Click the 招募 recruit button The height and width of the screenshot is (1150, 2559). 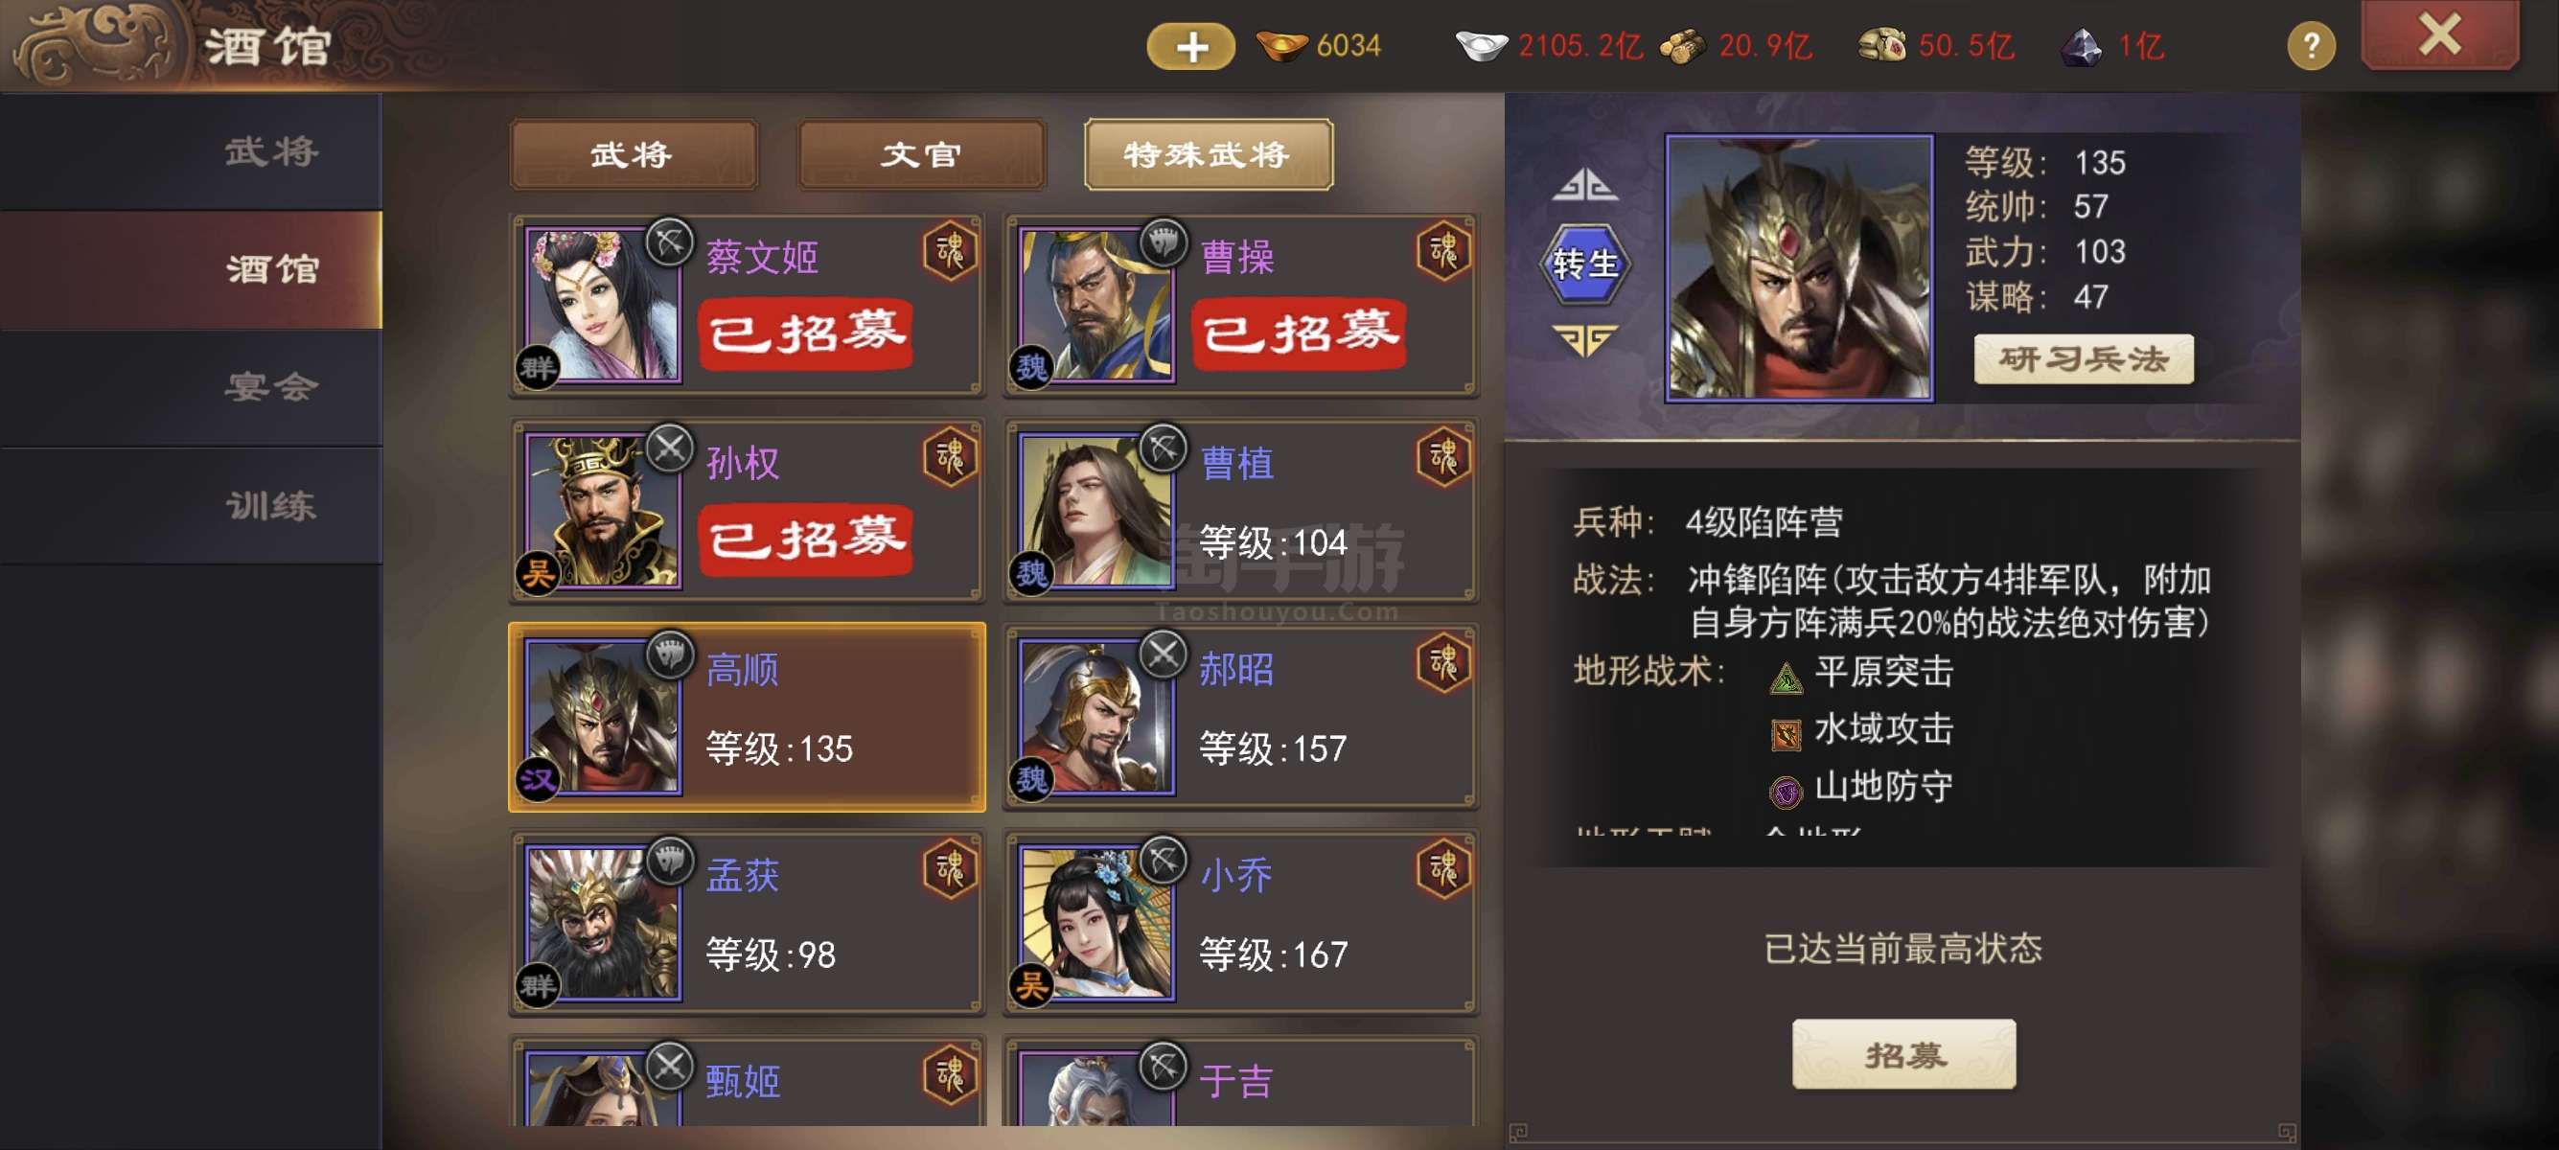tap(1903, 1053)
